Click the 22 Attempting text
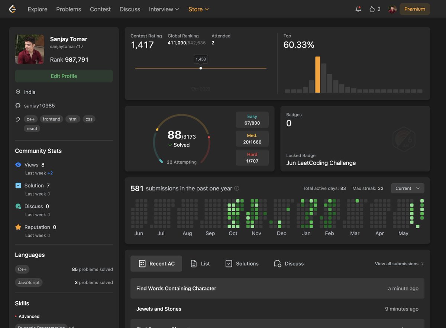 click(x=182, y=162)
